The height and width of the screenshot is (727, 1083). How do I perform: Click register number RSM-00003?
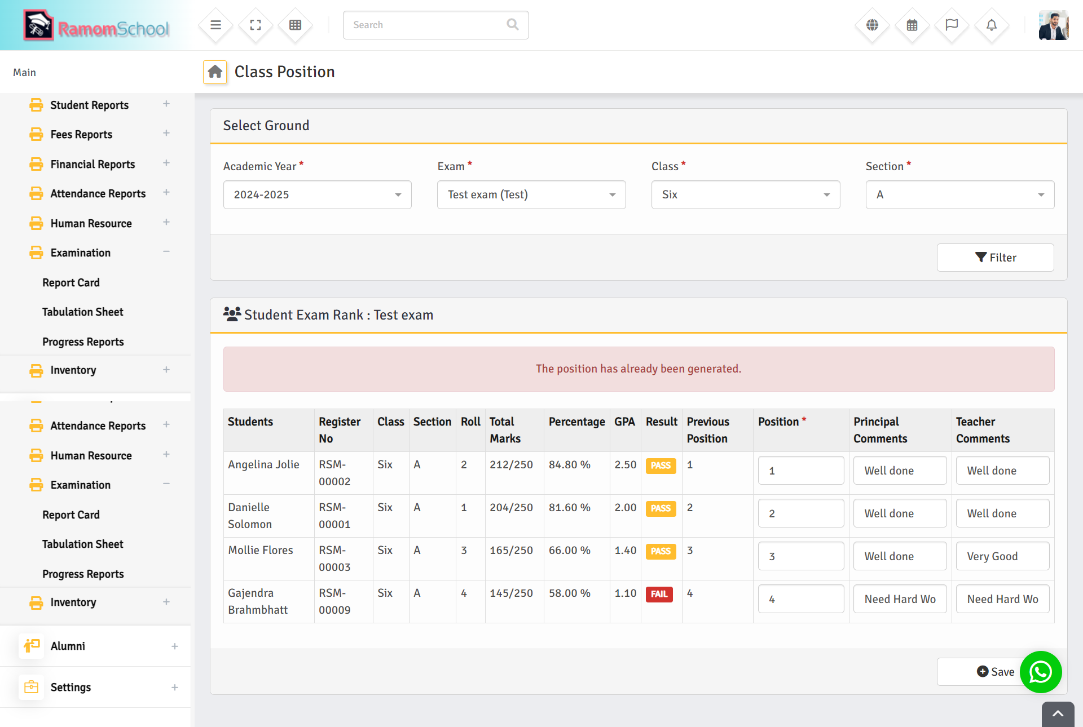[x=334, y=558]
